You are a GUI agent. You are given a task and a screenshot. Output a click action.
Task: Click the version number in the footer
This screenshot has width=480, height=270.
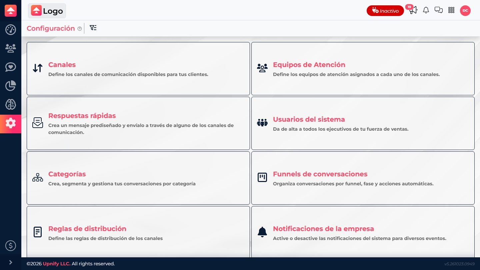pos(459,264)
